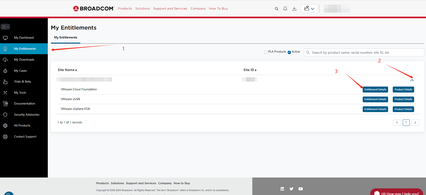This screenshot has width=426, height=195.
Task: Open Products in top navigation
Action: tap(125, 9)
